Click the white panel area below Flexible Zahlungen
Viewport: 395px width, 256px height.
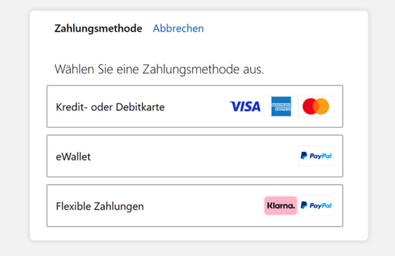[x=198, y=233]
